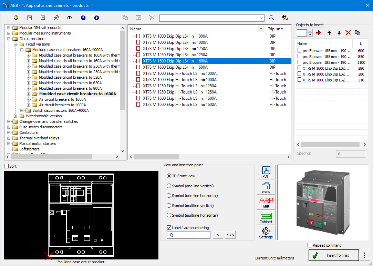Click the blue play arrow icon

pyautogui.click(x=96, y=18)
